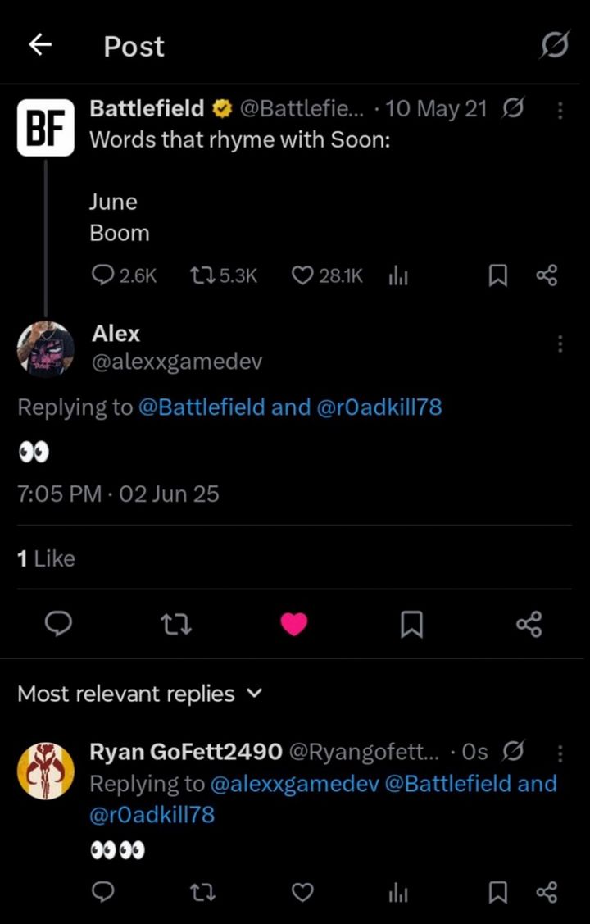Image resolution: width=590 pixels, height=924 pixels.
Task: Unlike Alex's post with pink heart
Action: coord(293,625)
